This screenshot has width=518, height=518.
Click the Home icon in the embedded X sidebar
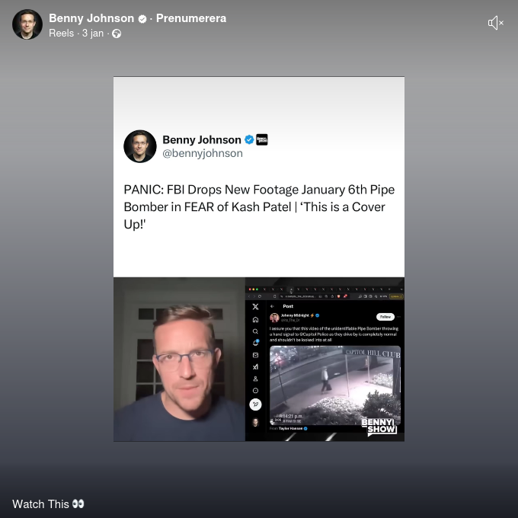pos(255,319)
